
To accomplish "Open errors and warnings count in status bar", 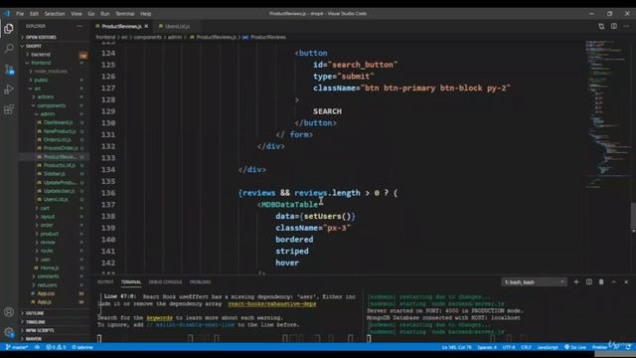I will (56, 347).
